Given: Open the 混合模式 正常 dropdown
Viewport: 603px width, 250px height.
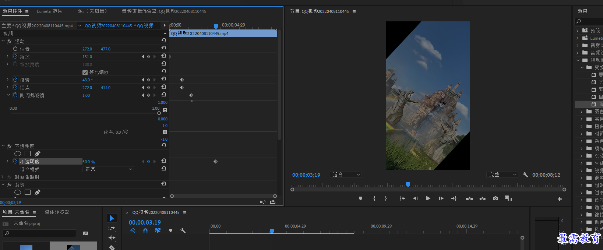Looking at the screenshot, I should pos(108,169).
